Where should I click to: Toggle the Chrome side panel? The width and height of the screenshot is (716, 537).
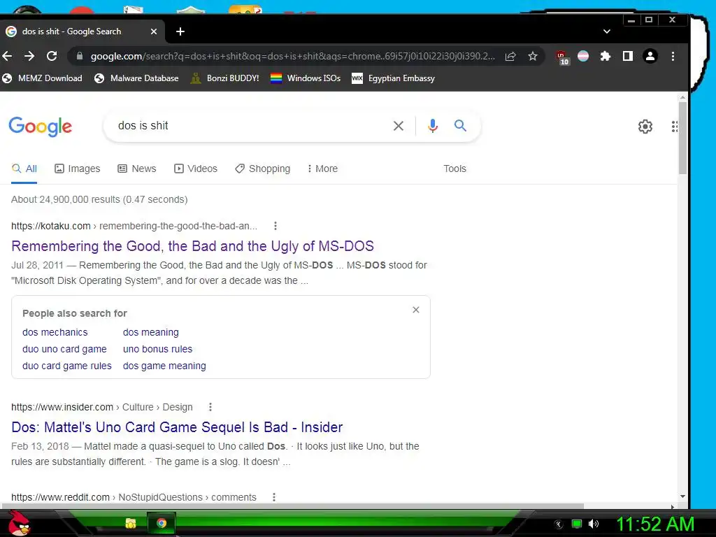[627, 56]
